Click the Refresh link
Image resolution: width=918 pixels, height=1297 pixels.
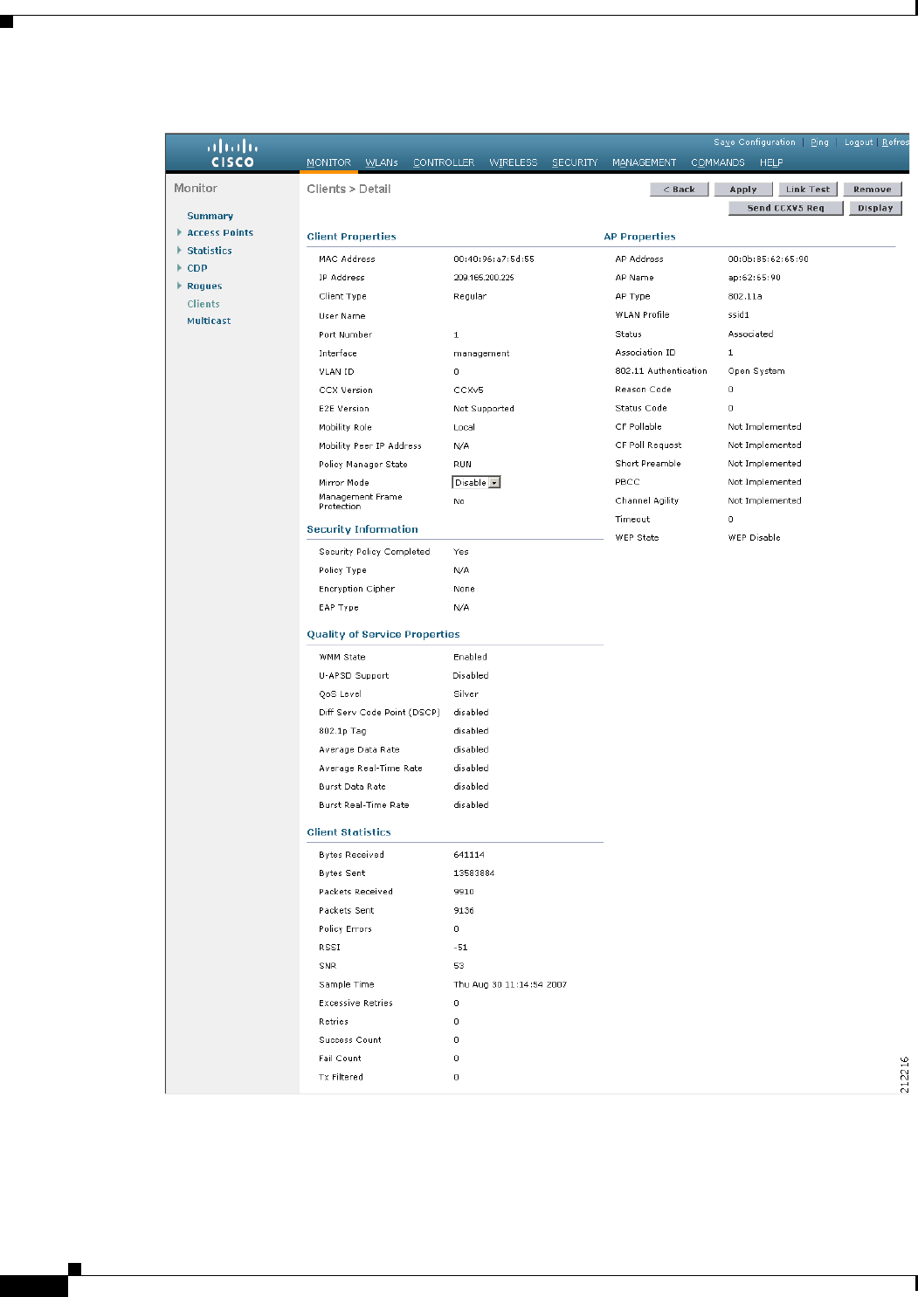tap(895, 142)
